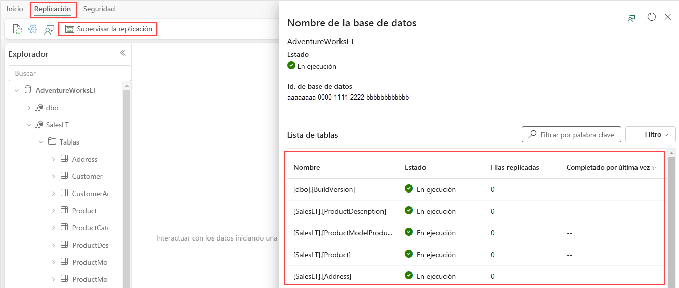Collapse the Explorador pane with double chevron
Screen dimensions: 679x288
click(x=122, y=53)
